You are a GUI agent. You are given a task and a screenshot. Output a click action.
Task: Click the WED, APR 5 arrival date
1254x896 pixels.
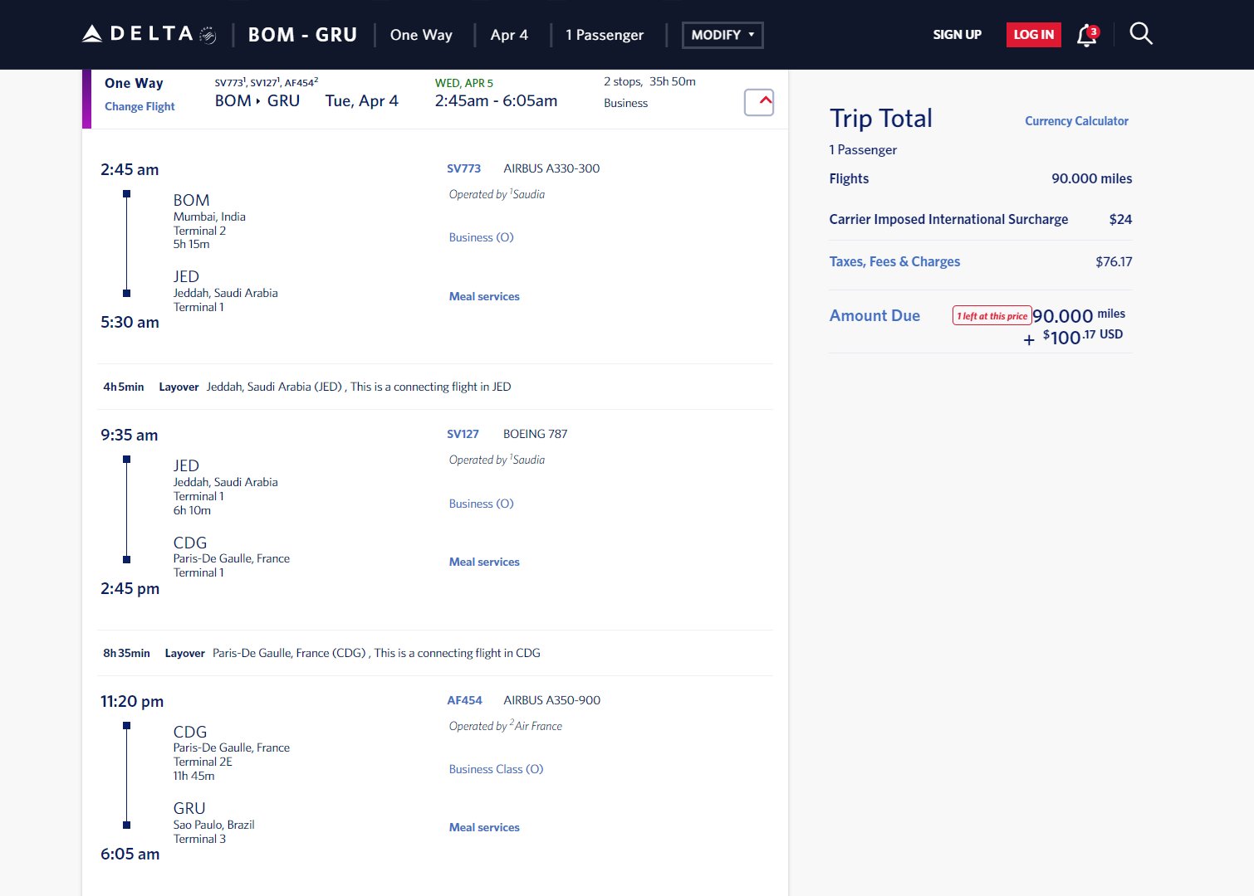coord(463,83)
